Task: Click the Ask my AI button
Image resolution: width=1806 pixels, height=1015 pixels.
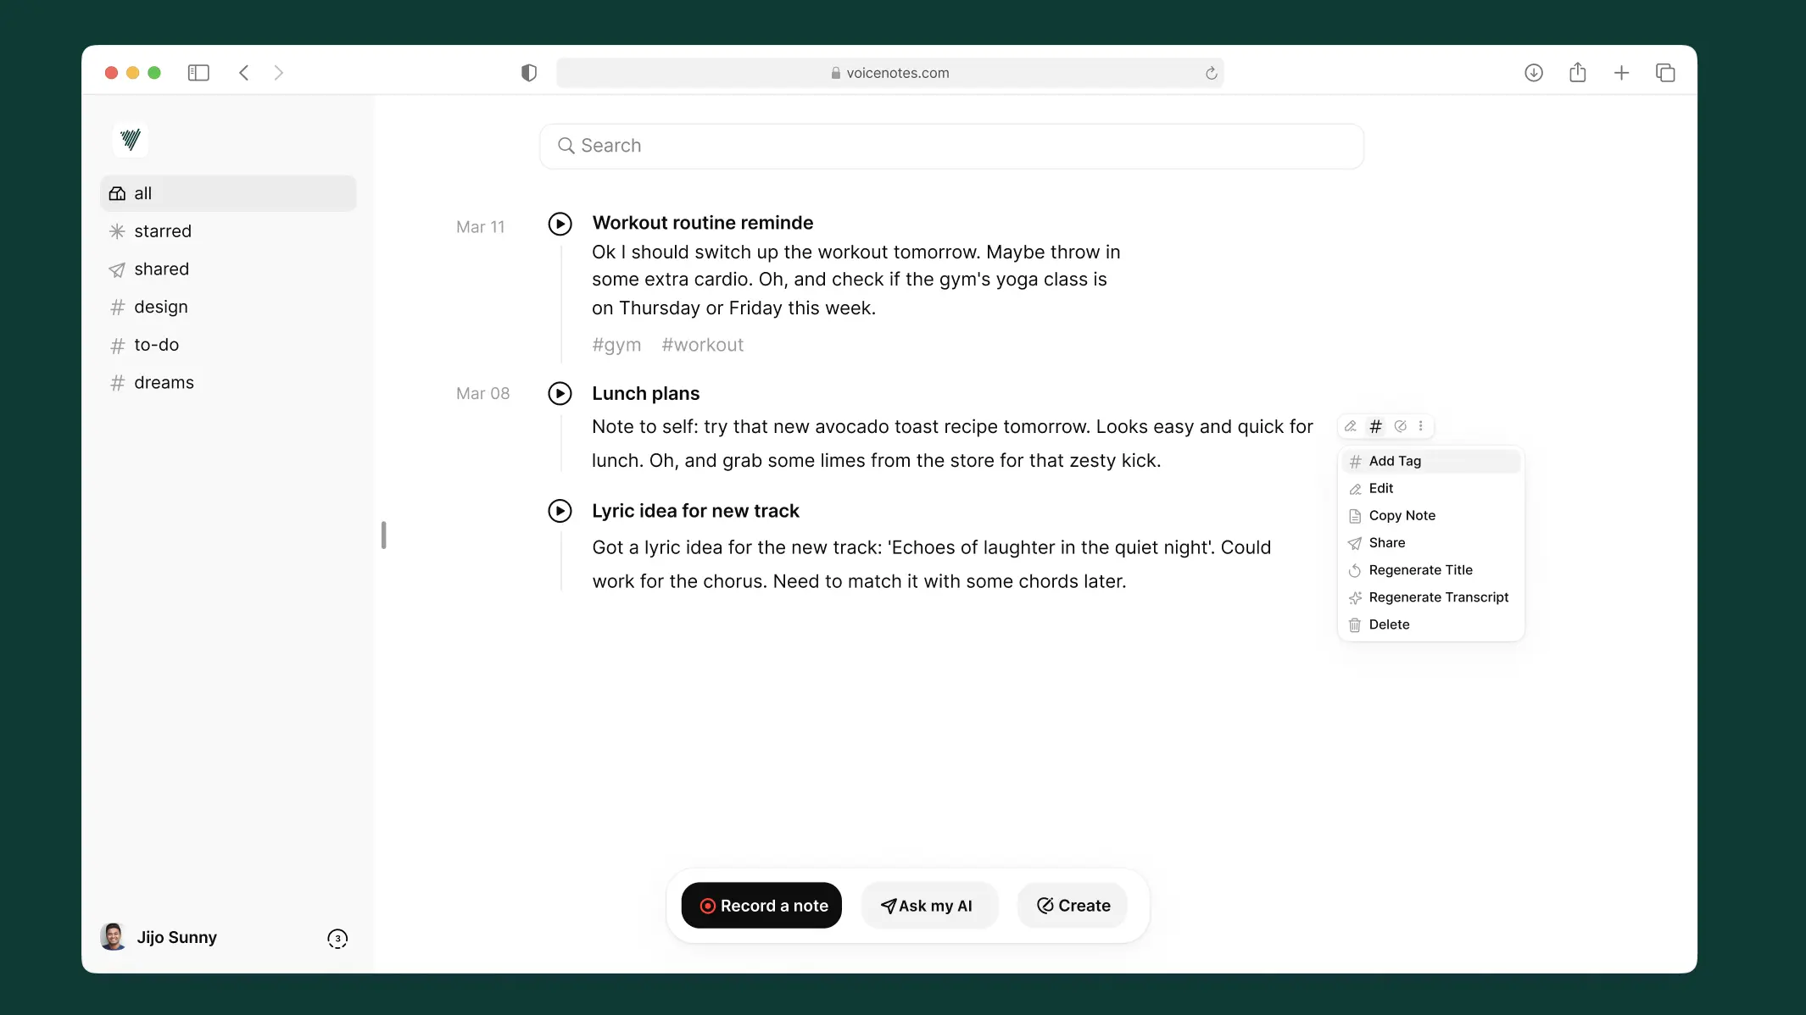Action: pos(929,906)
